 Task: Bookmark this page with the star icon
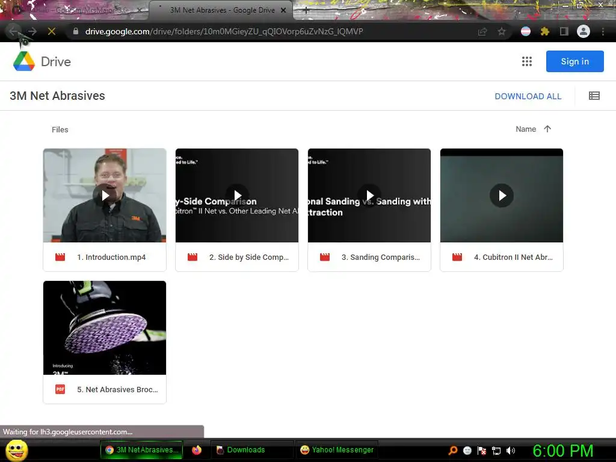point(502,31)
